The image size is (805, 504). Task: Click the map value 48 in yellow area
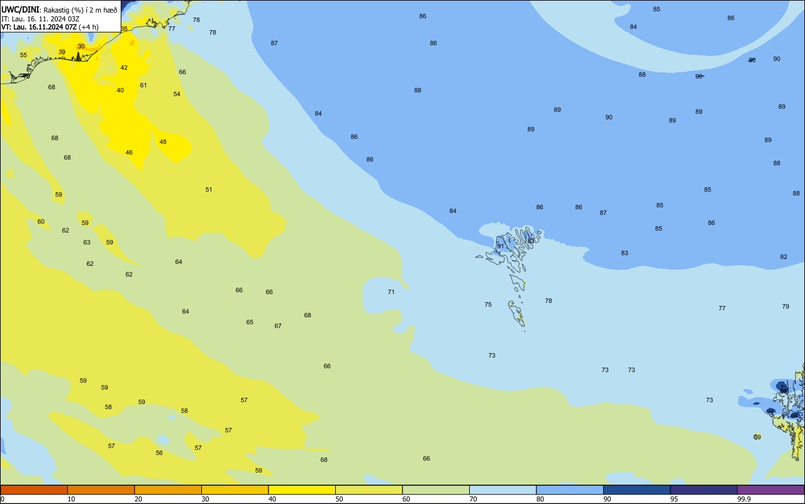(163, 142)
